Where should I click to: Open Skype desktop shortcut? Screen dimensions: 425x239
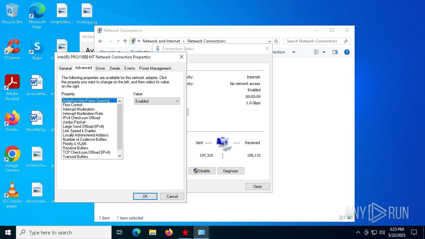[37, 49]
